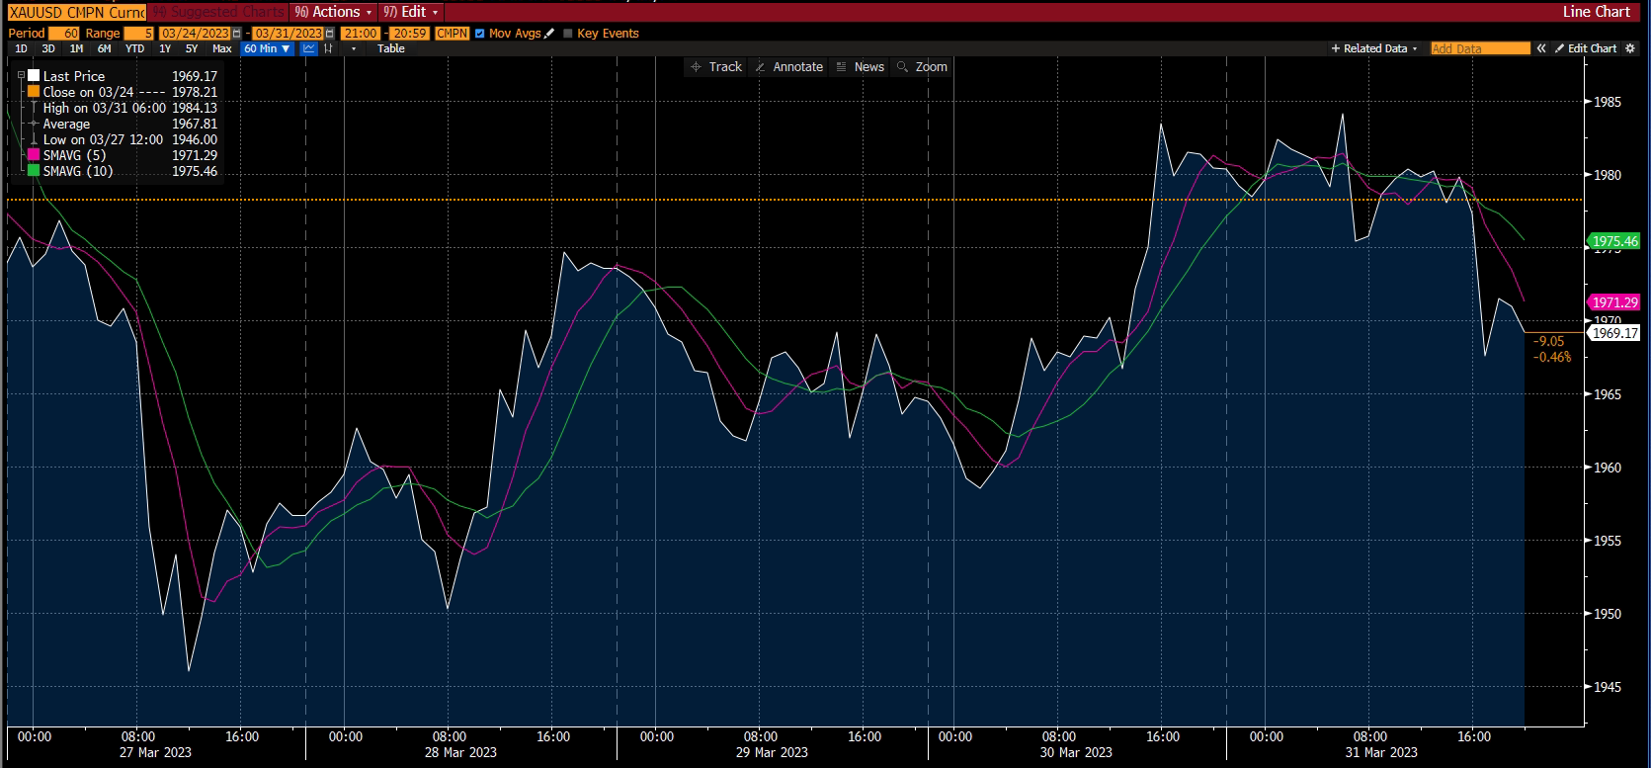The image size is (1651, 768).
Task: Open chart settings gear icon
Action: coord(1630,48)
